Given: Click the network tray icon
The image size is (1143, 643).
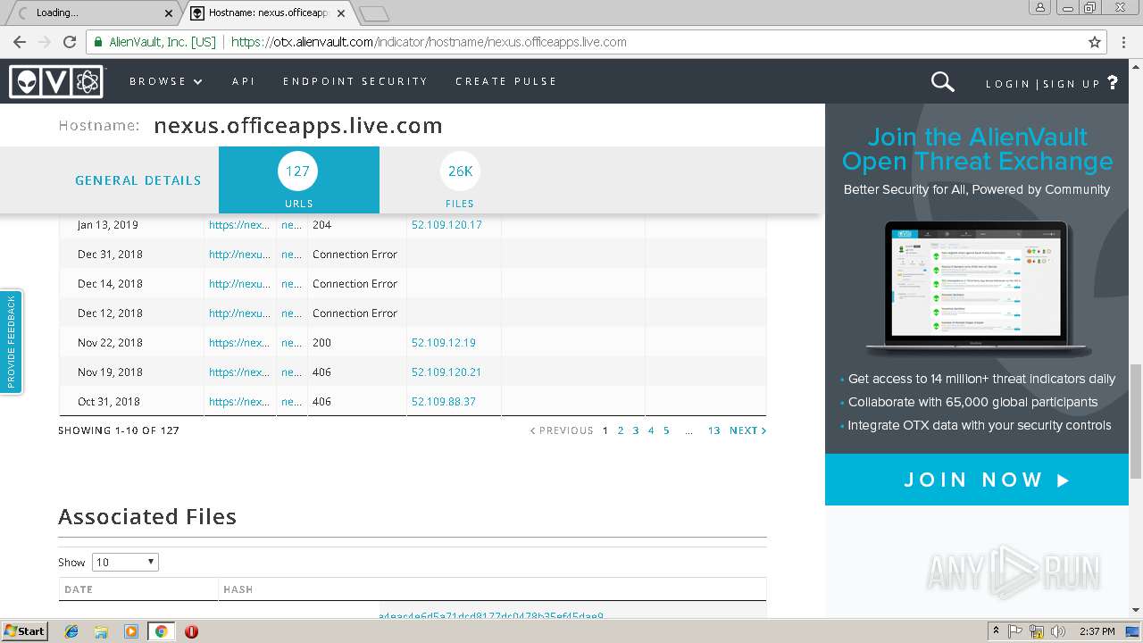Looking at the screenshot, I should pos(1037,631).
